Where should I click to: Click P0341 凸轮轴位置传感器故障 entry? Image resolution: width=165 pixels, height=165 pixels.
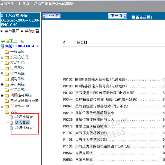[x=114, y=106]
